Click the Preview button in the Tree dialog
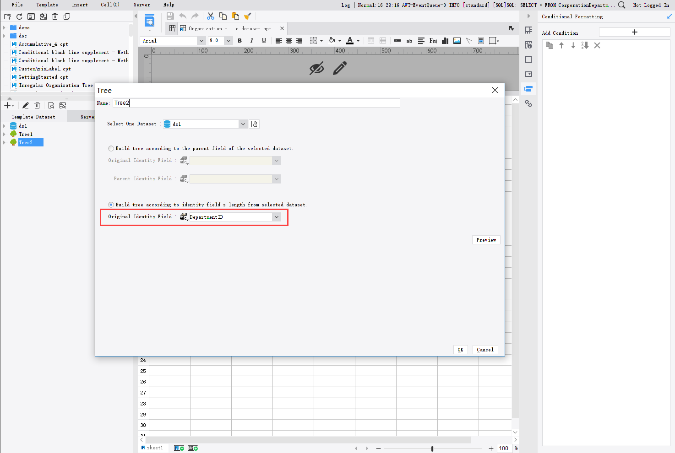Image resolution: width=675 pixels, height=453 pixels. (486, 239)
